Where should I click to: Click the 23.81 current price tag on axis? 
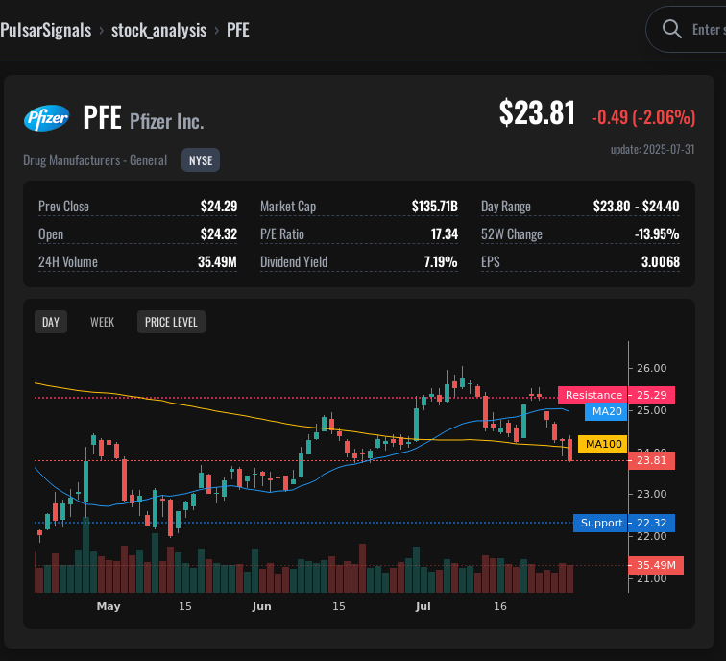(x=651, y=460)
